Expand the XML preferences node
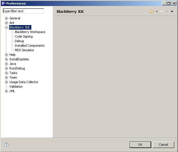This screenshot has height=152, width=178. (6, 91)
